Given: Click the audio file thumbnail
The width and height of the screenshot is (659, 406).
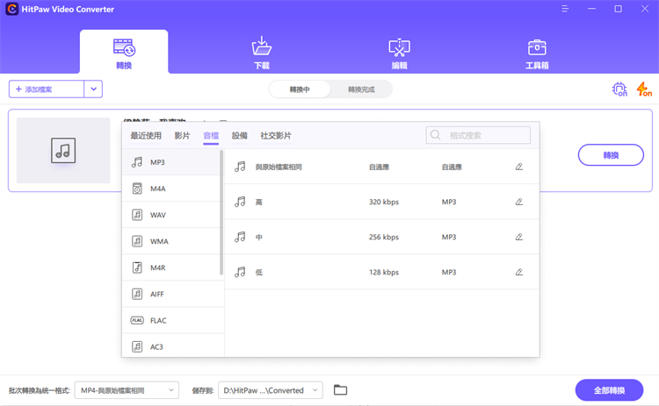Looking at the screenshot, I should [63, 150].
